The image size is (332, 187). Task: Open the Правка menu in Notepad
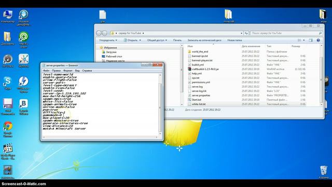point(57,71)
